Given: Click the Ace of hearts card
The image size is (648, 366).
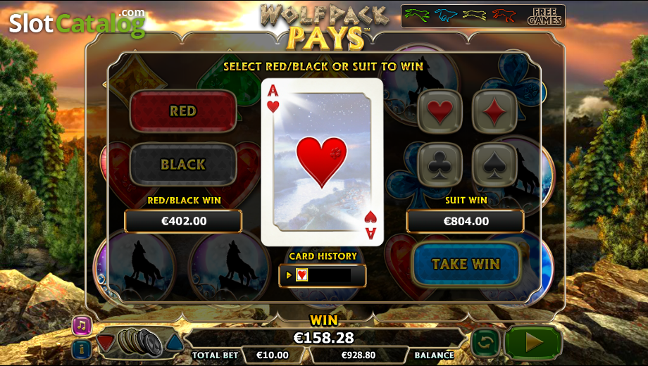Looking at the screenshot, I should click(323, 162).
